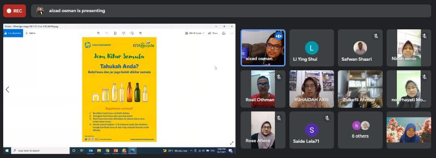Click the presenter avatar in the top banner
The width and height of the screenshot is (436, 158).
[40, 11]
